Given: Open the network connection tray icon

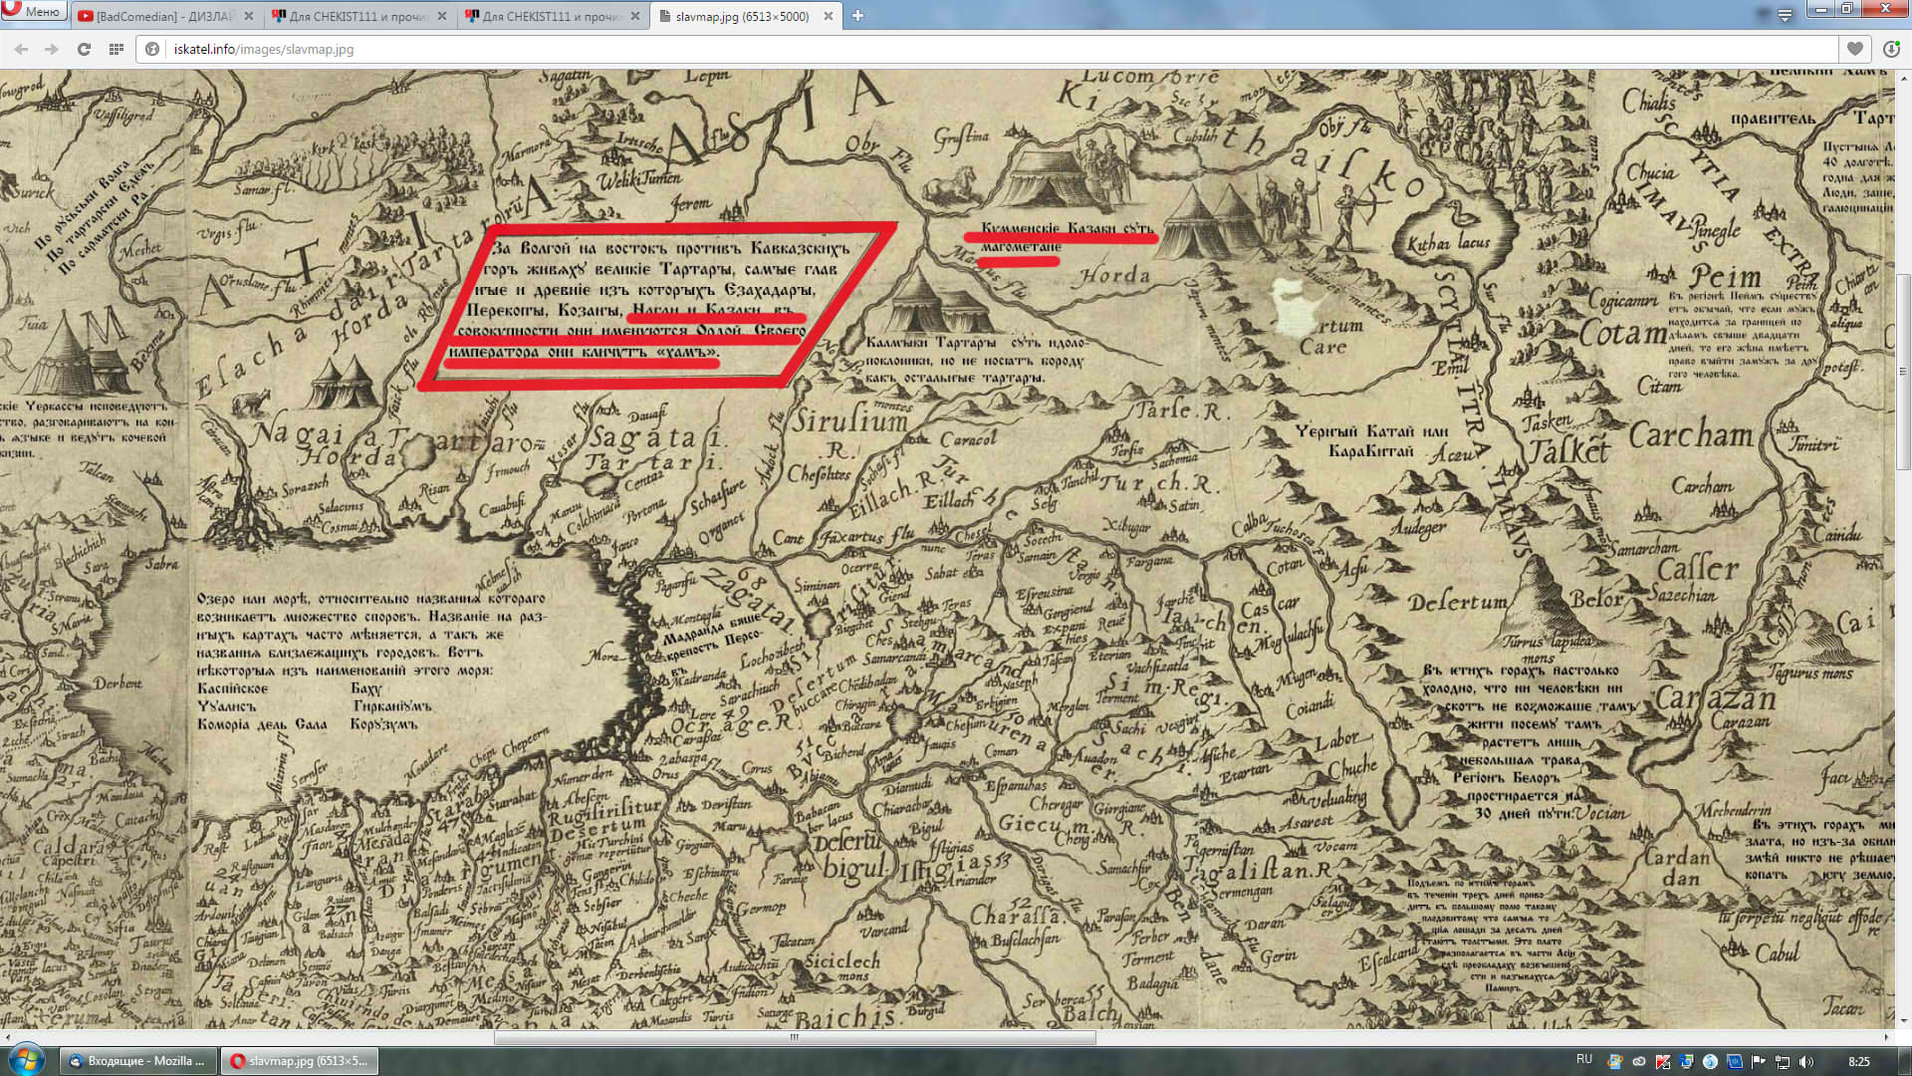Looking at the screenshot, I should 1783,1061.
